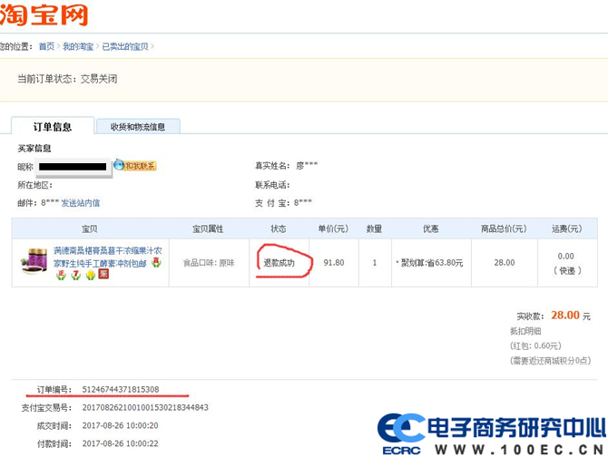Click order number 51246744371815308
This screenshot has height=457, width=608.
point(121,389)
